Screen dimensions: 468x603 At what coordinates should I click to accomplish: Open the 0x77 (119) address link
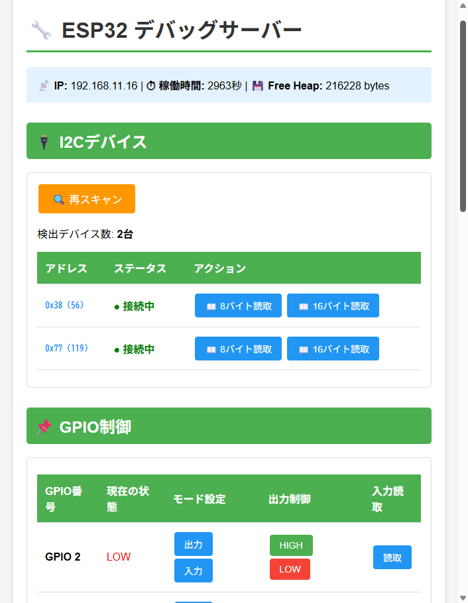[x=66, y=349]
